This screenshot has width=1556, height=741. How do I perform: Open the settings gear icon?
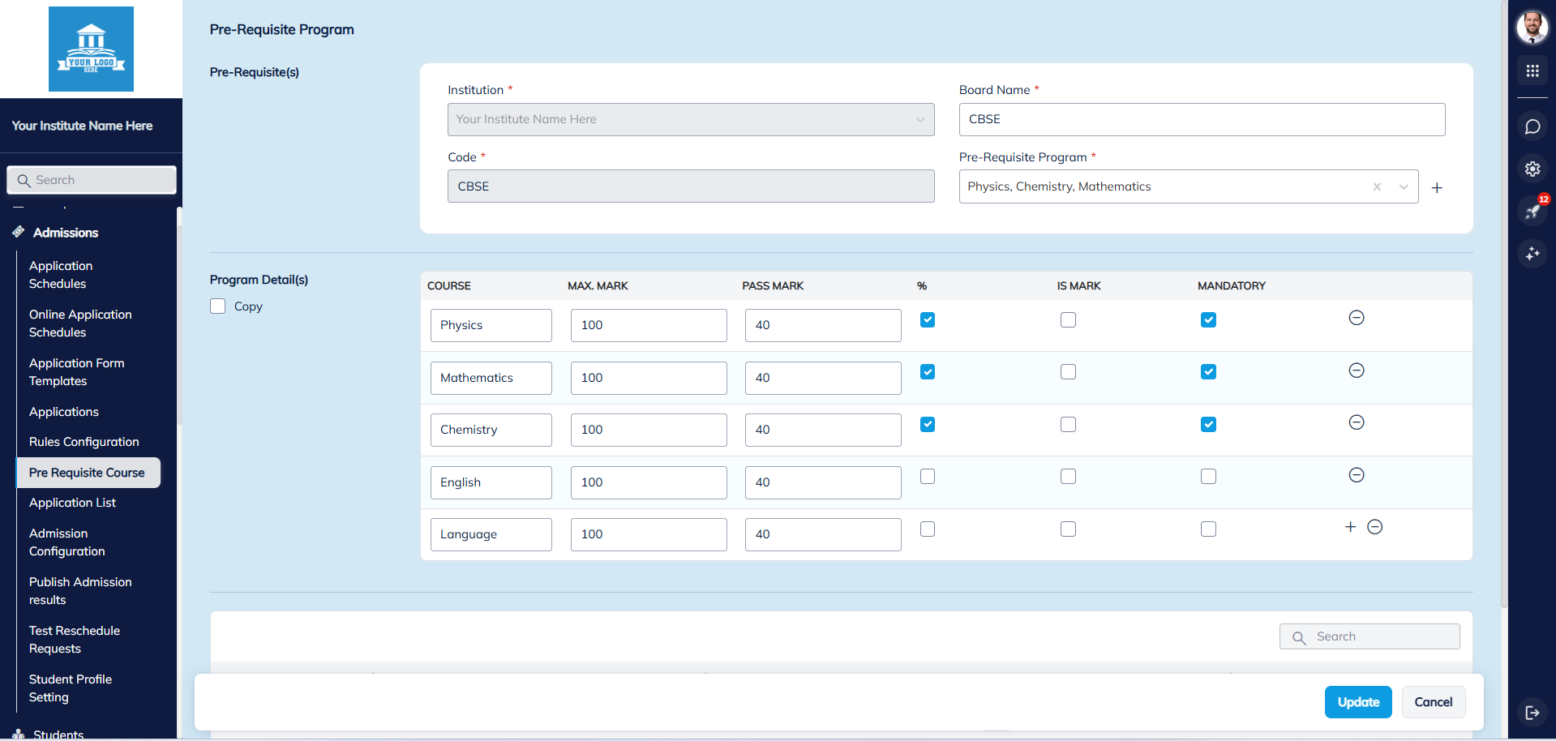(1532, 169)
